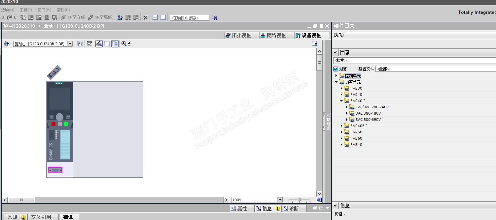The height and width of the screenshot is (220, 496).
Task: Click the accessible devices icon
Action: (120, 17)
